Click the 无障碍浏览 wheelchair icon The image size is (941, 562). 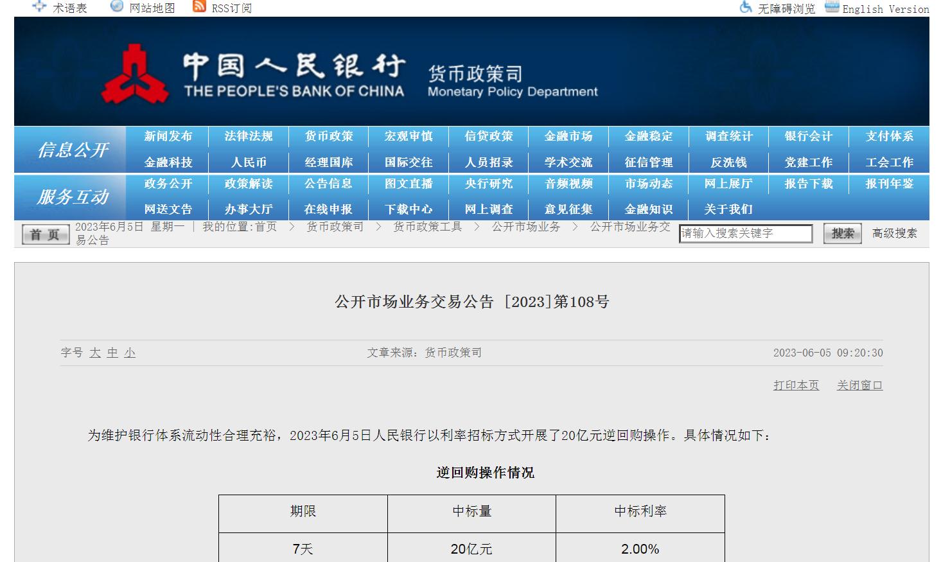(746, 7)
